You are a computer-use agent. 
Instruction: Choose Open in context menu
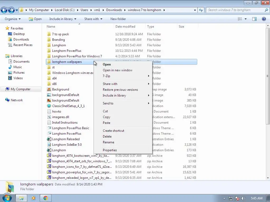123,64
